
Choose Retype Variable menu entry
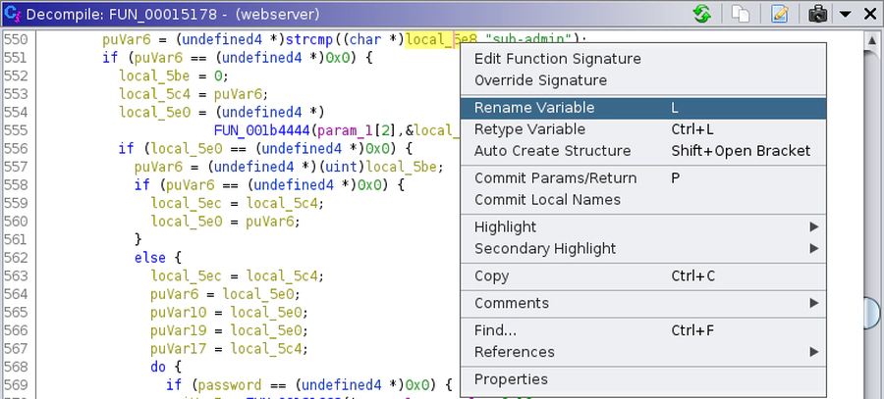click(x=529, y=129)
